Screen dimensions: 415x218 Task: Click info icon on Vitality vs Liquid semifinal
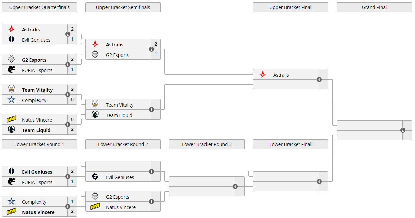[151, 110]
